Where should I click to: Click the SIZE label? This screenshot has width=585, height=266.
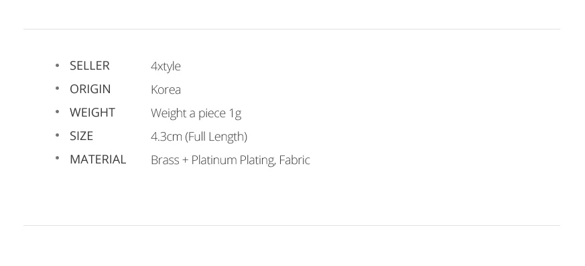81,136
